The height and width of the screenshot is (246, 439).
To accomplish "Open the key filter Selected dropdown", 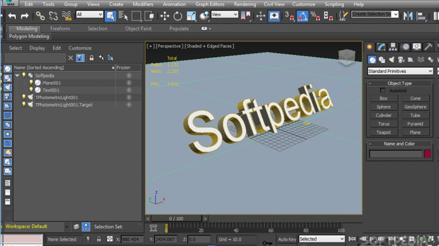I will [321, 239].
